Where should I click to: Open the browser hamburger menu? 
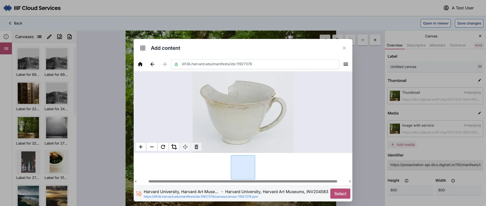point(346,64)
